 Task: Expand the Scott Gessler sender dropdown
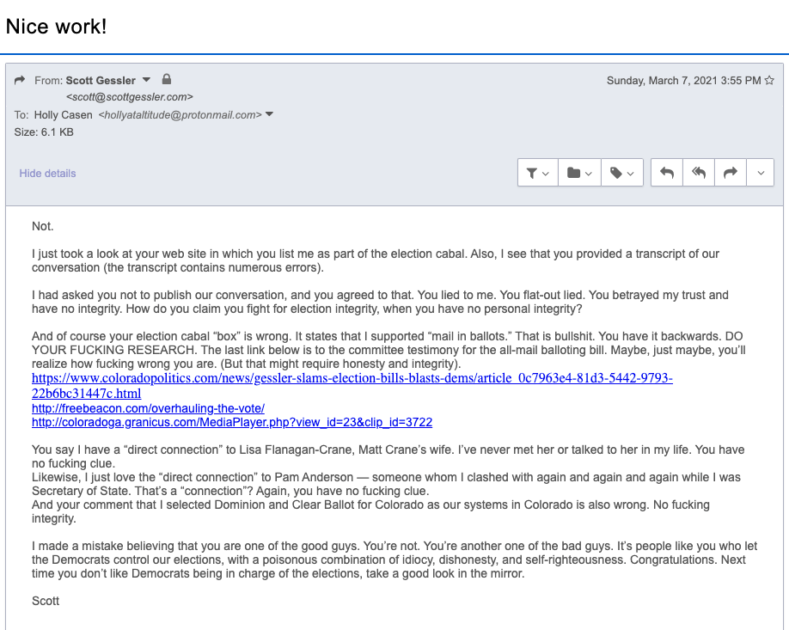pos(146,80)
